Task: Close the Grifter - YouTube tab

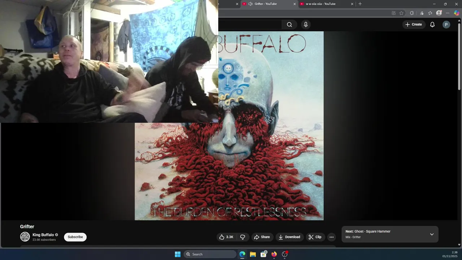Action: tap(295, 4)
